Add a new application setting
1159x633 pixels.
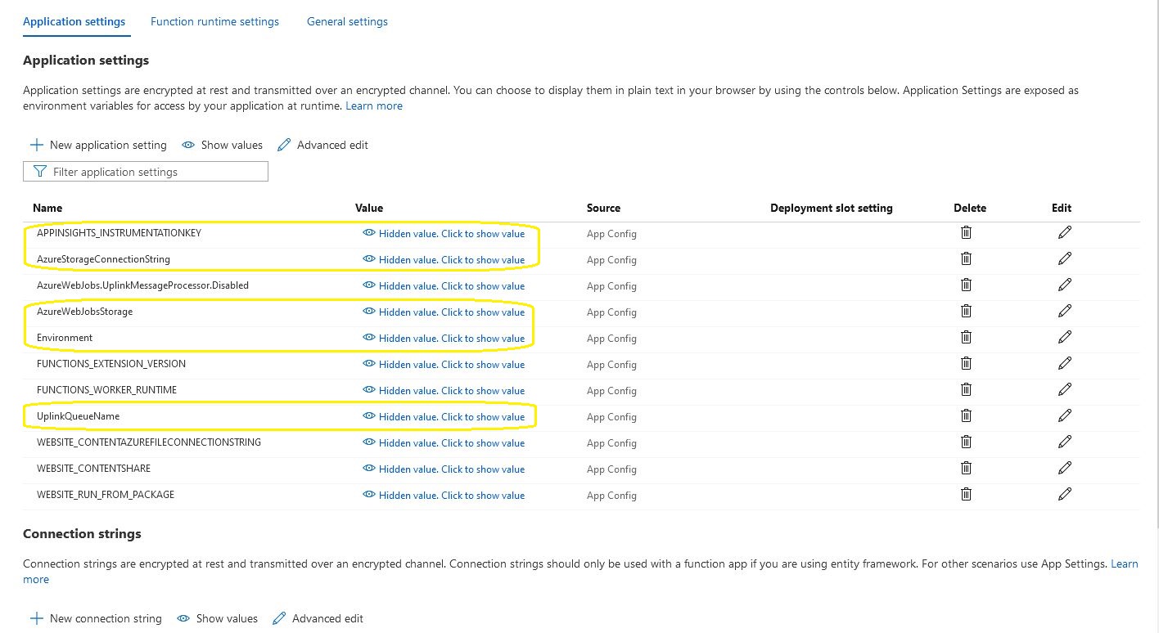coord(98,145)
